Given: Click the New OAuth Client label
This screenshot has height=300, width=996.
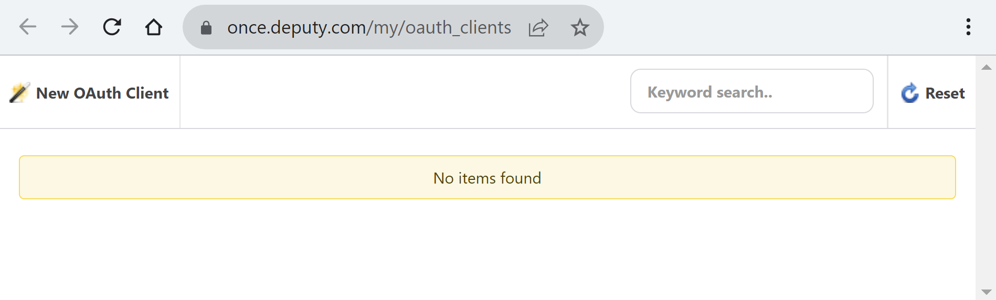Looking at the screenshot, I should pyautogui.click(x=102, y=93).
